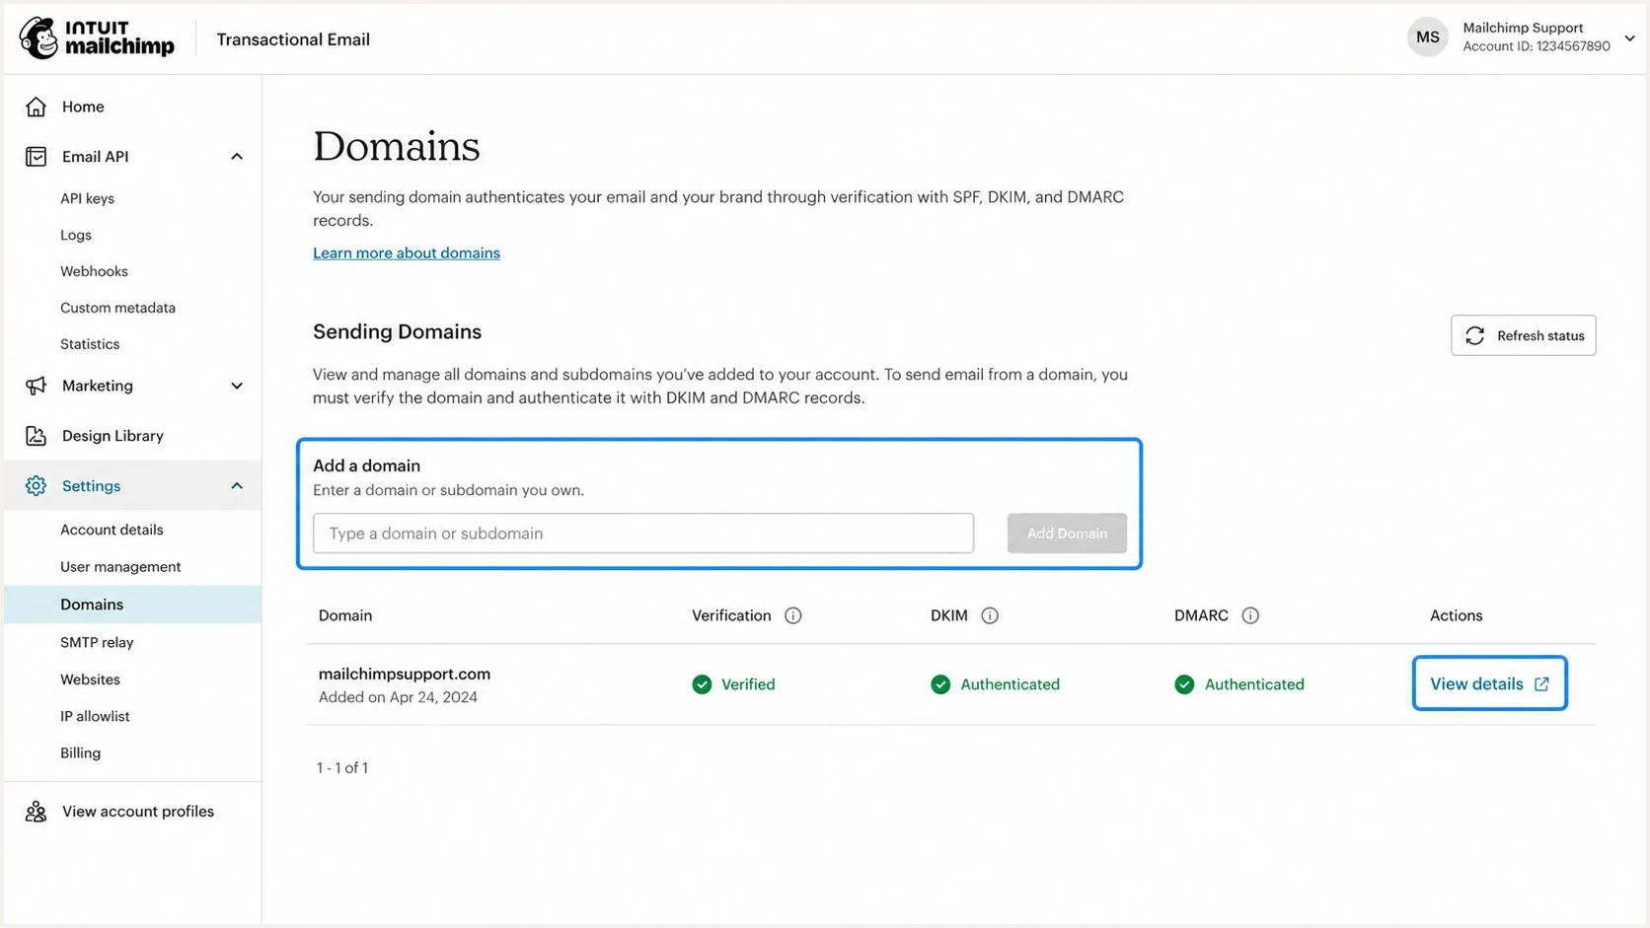Click the Email API icon in sidebar
This screenshot has height=928, width=1650.
click(x=37, y=157)
